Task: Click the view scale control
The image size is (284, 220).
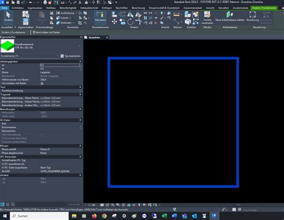Action: [x=92, y=205]
